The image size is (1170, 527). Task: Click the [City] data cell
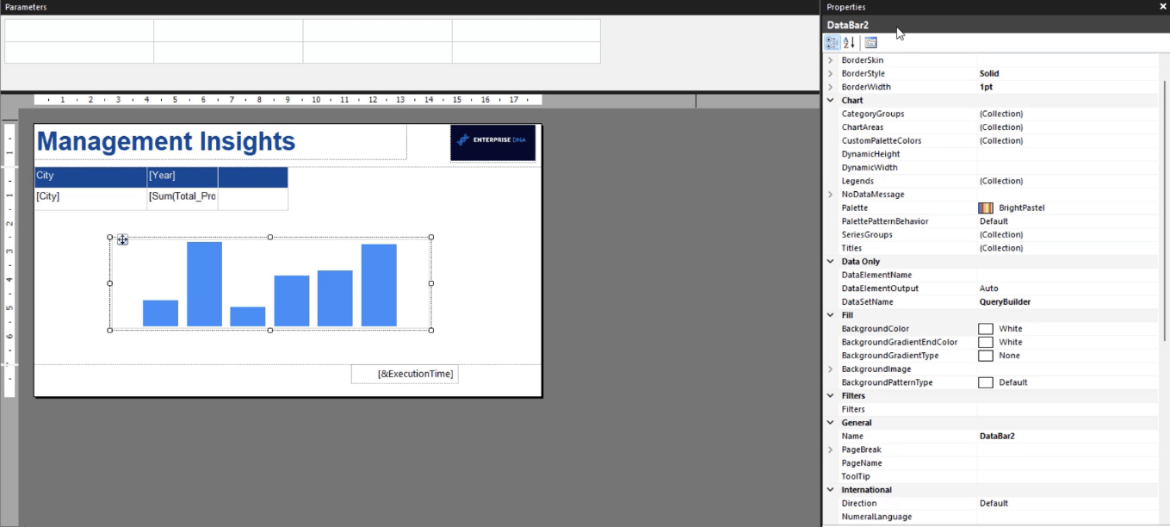pos(90,198)
